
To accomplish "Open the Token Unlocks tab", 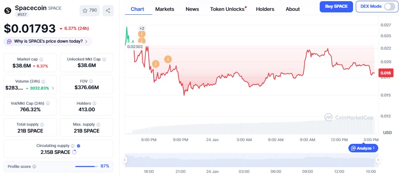I will click(227, 9).
